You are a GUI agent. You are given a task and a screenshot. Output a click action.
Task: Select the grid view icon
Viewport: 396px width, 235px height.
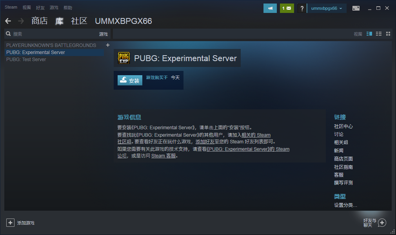[x=388, y=34]
